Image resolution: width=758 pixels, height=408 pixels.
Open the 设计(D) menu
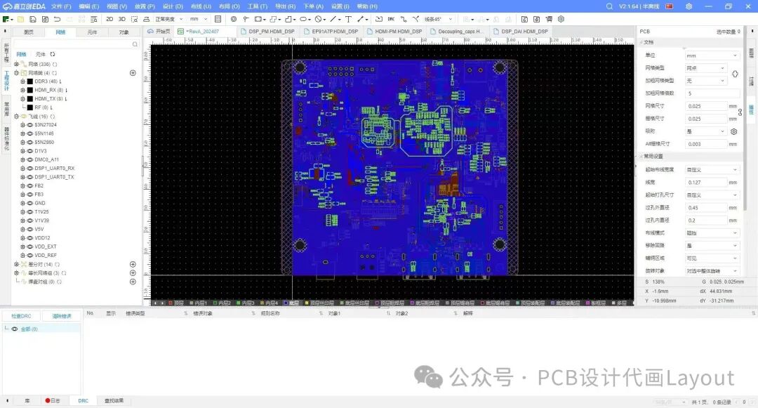173,6
